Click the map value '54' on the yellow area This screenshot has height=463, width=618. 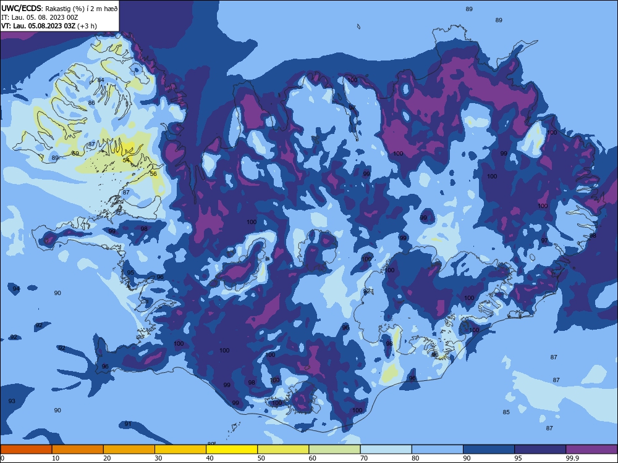[x=126, y=161]
